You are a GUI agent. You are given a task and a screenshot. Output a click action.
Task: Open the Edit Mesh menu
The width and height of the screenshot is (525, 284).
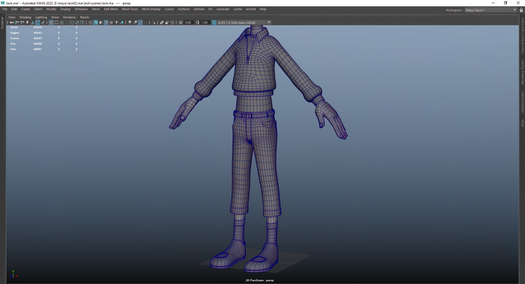[x=111, y=9]
